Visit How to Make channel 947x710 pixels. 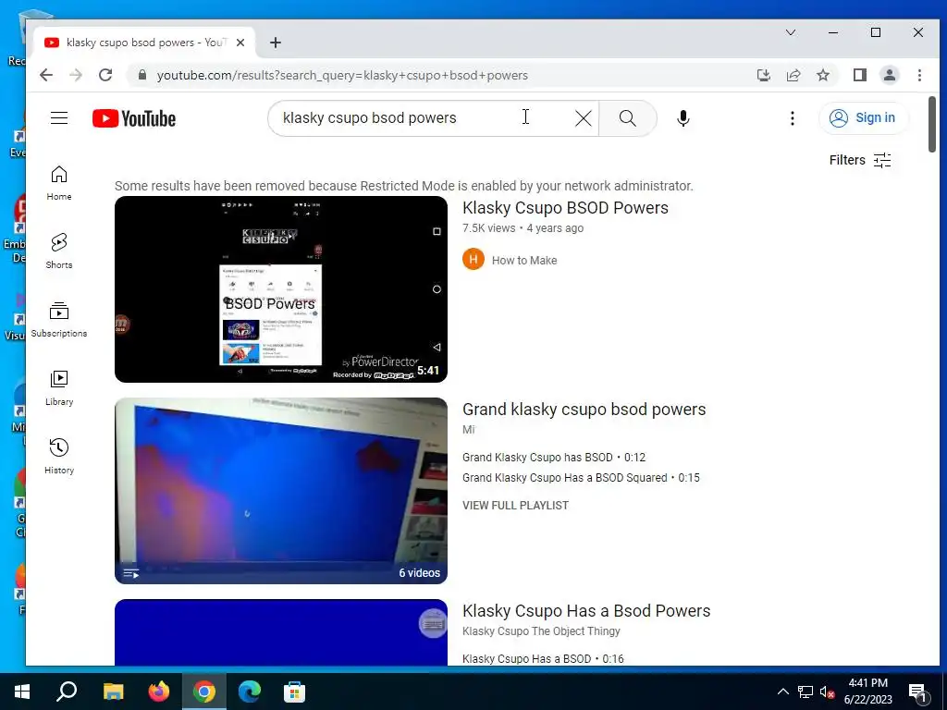524,260
